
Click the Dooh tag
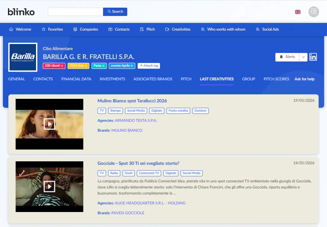pyautogui.click(x=129, y=173)
